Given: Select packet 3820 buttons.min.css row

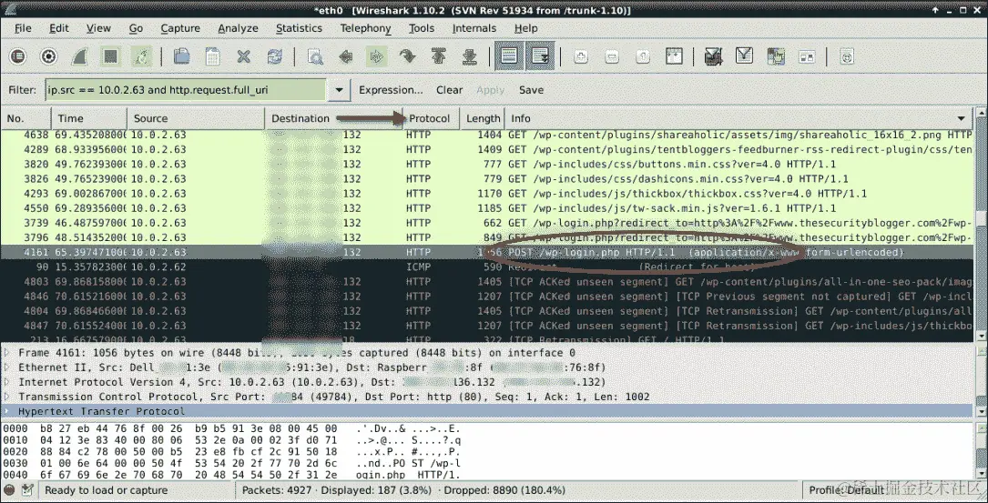Looking at the screenshot, I should [x=487, y=165].
